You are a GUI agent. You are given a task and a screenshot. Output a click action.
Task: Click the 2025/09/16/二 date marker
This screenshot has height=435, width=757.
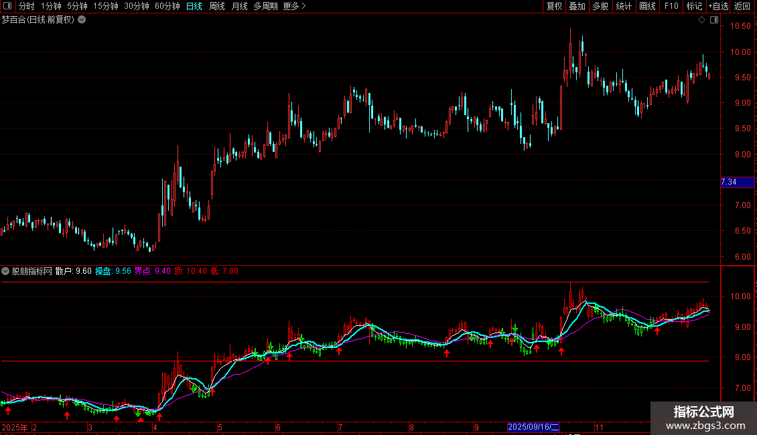(533, 427)
